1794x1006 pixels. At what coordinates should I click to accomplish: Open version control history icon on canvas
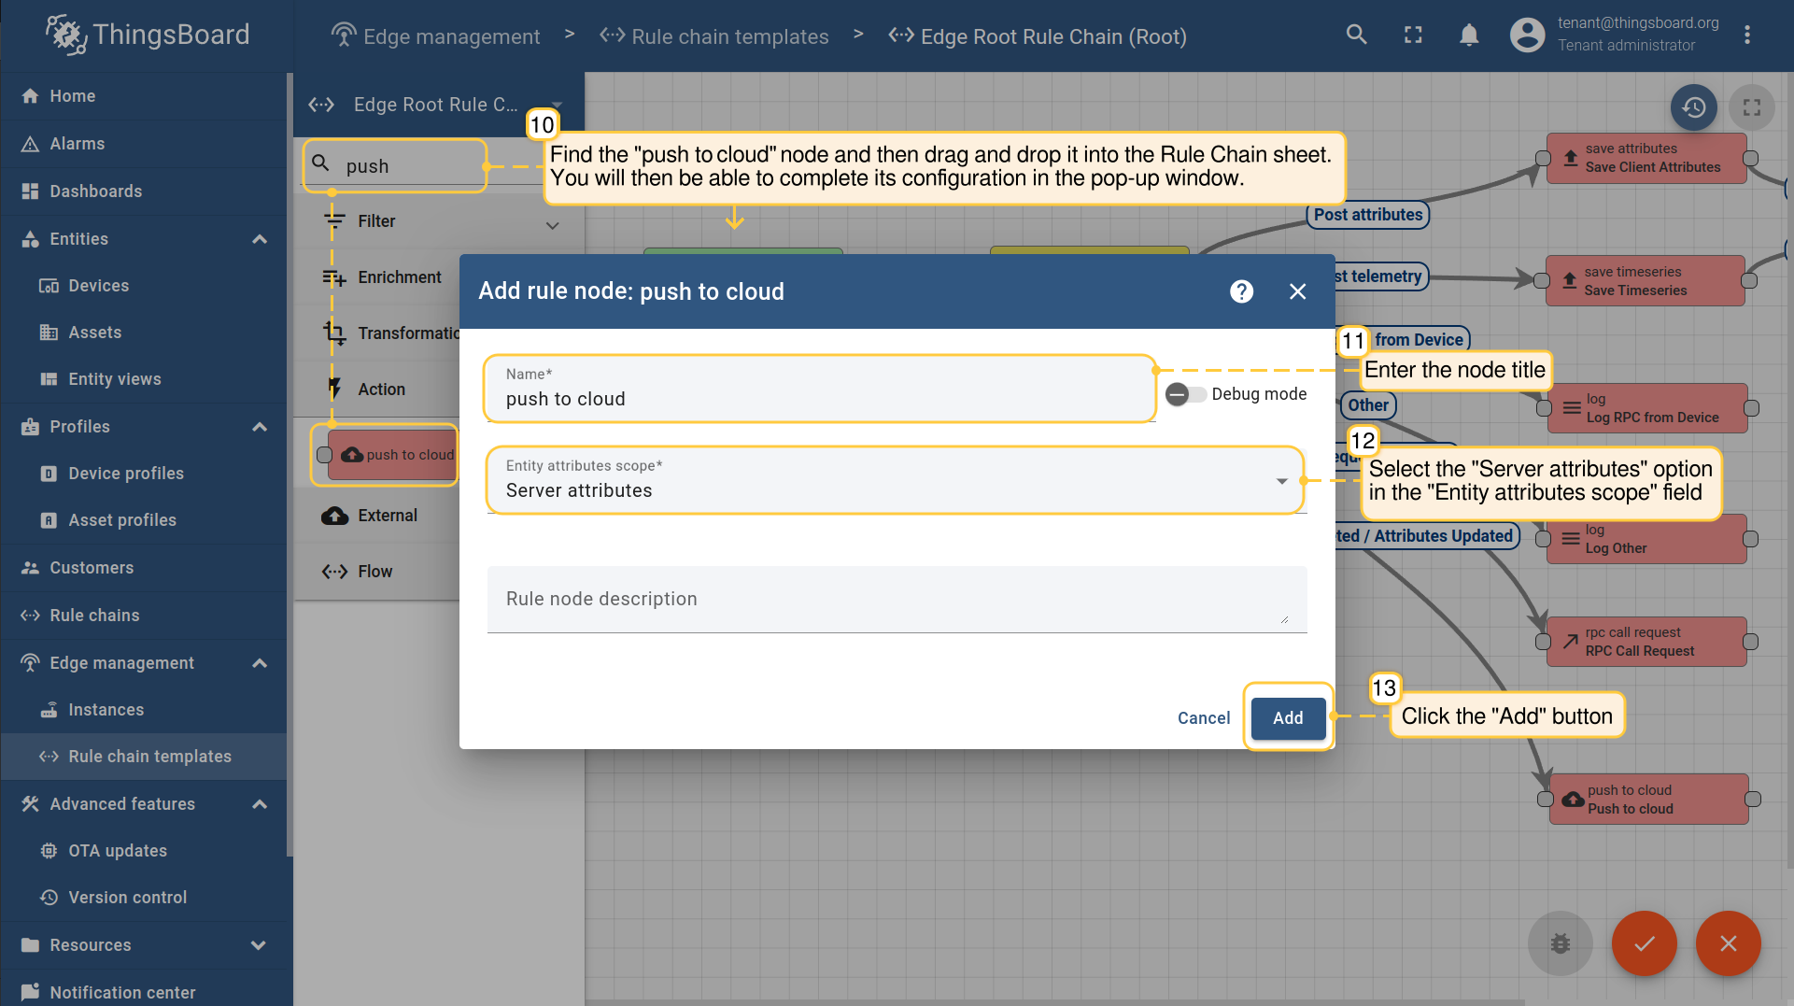coord(1693,108)
